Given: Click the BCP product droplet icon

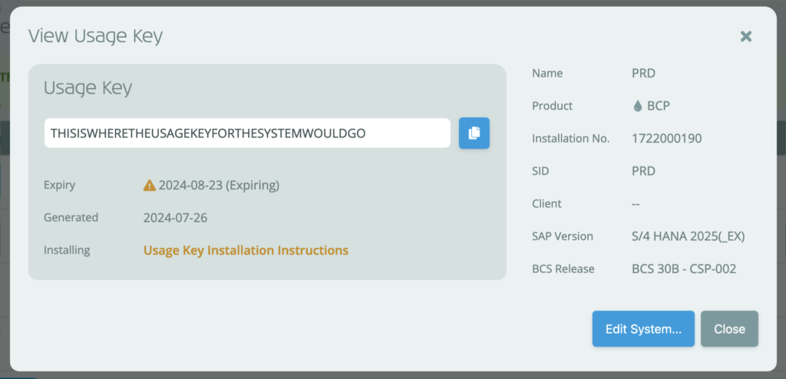Looking at the screenshot, I should (637, 106).
